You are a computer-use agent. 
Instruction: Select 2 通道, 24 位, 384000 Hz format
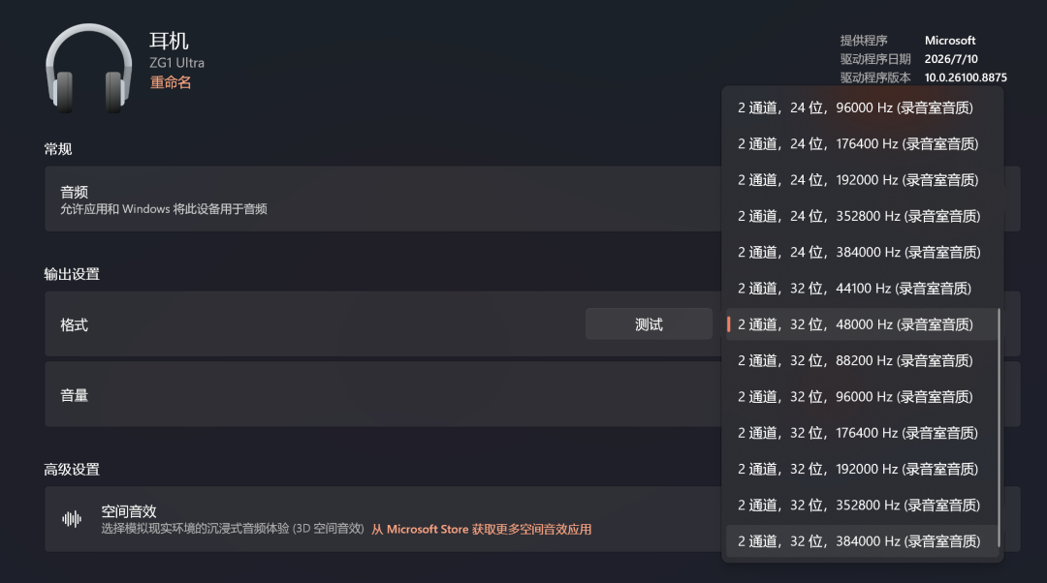pyautogui.click(x=862, y=252)
